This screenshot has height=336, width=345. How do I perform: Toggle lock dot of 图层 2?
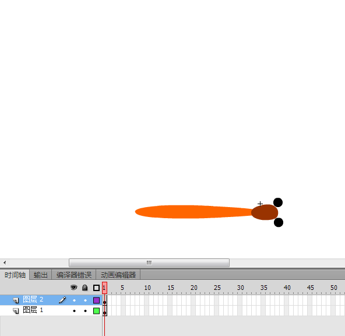85,300
